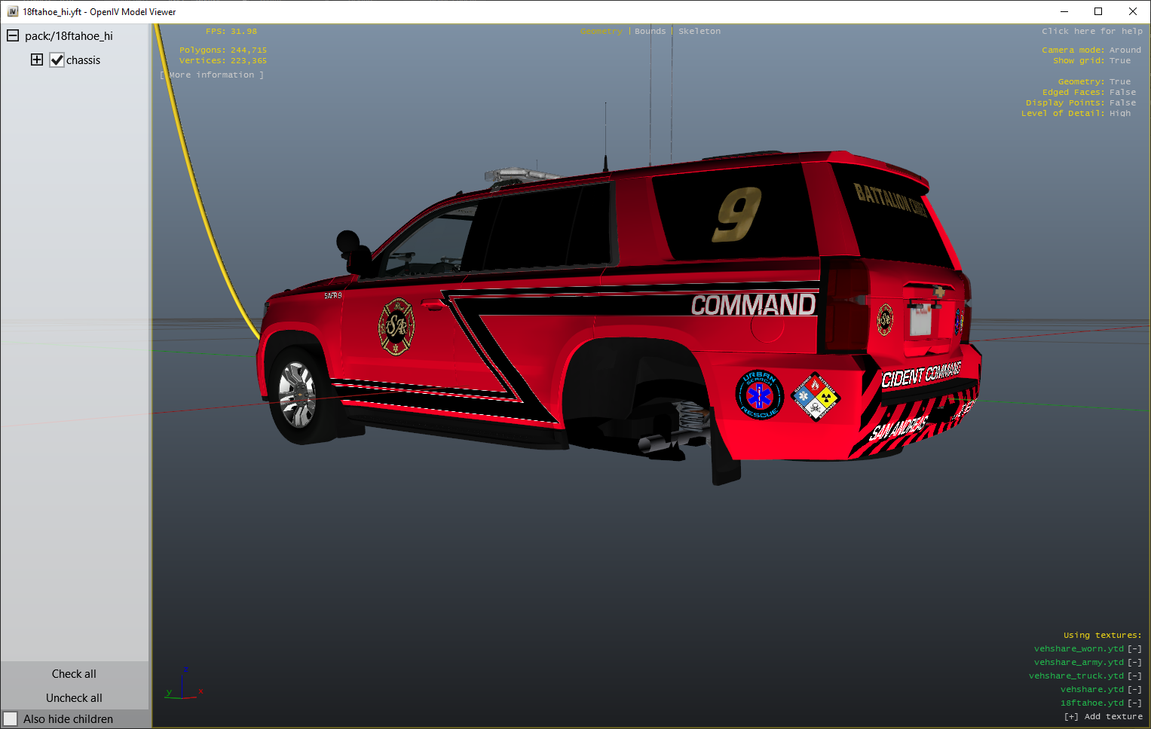Screen dimensions: 1151x729
Task: Collapse the pack:/18ftahoe_hi tree node
Action: point(13,35)
